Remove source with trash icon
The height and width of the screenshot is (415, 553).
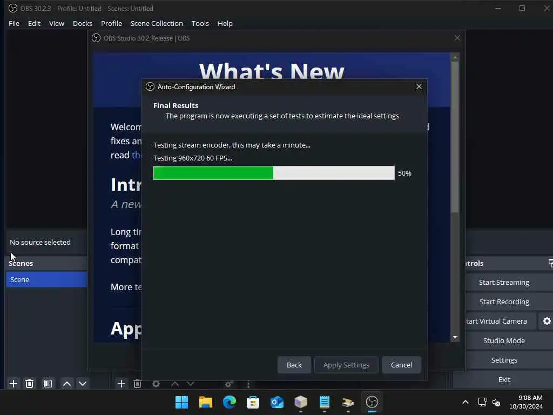tap(138, 384)
